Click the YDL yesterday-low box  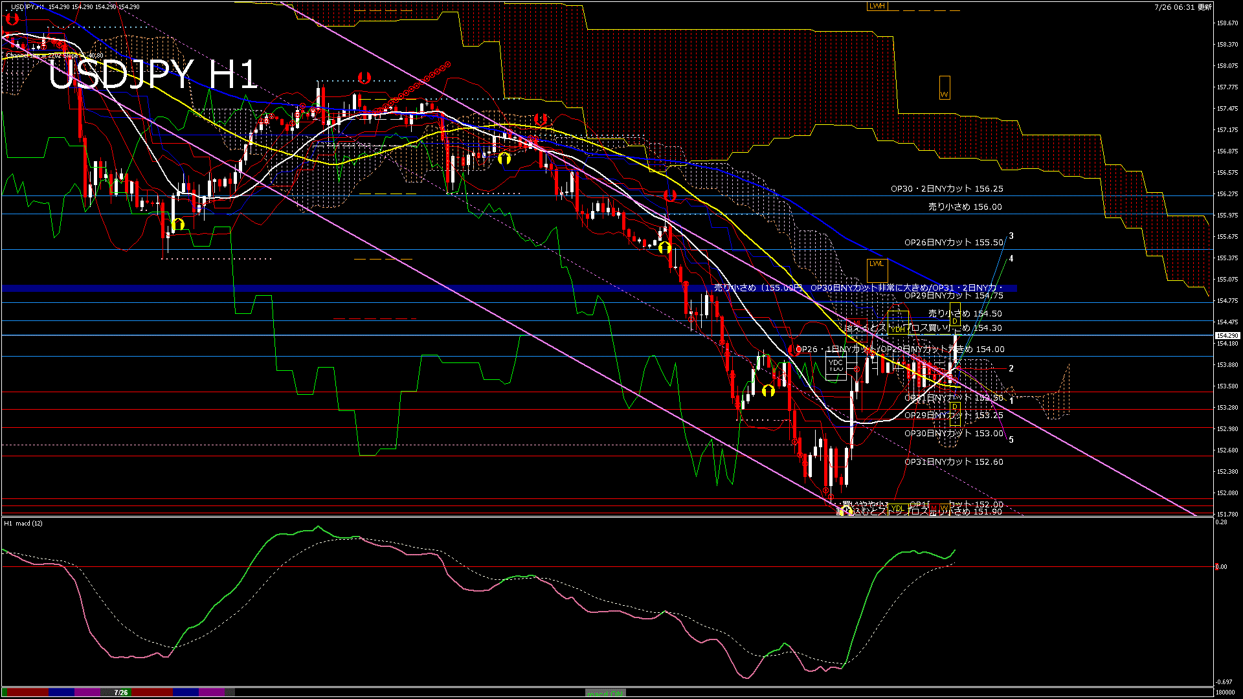pos(897,508)
